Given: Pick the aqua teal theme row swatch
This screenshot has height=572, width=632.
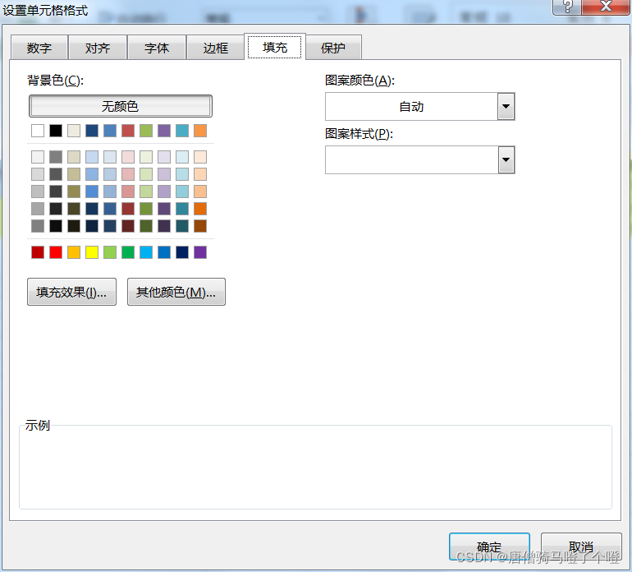Looking at the screenshot, I should click(182, 131).
